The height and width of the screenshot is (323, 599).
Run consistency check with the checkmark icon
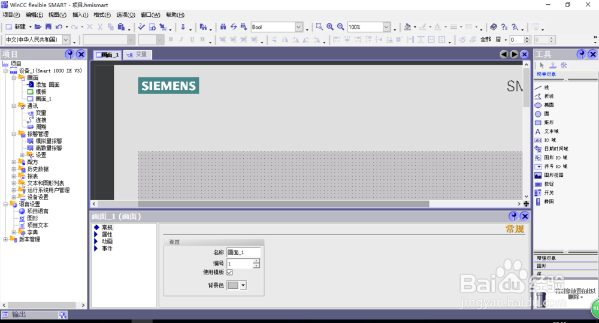141,27
